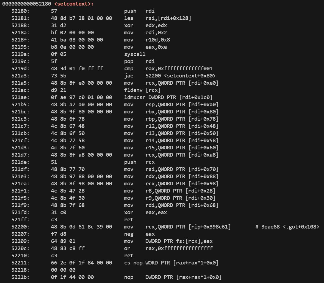This screenshot has width=324, height=283.
Task: Select the lea rsi,[rdi+0x128] instruction
Action: coord(157,18)
